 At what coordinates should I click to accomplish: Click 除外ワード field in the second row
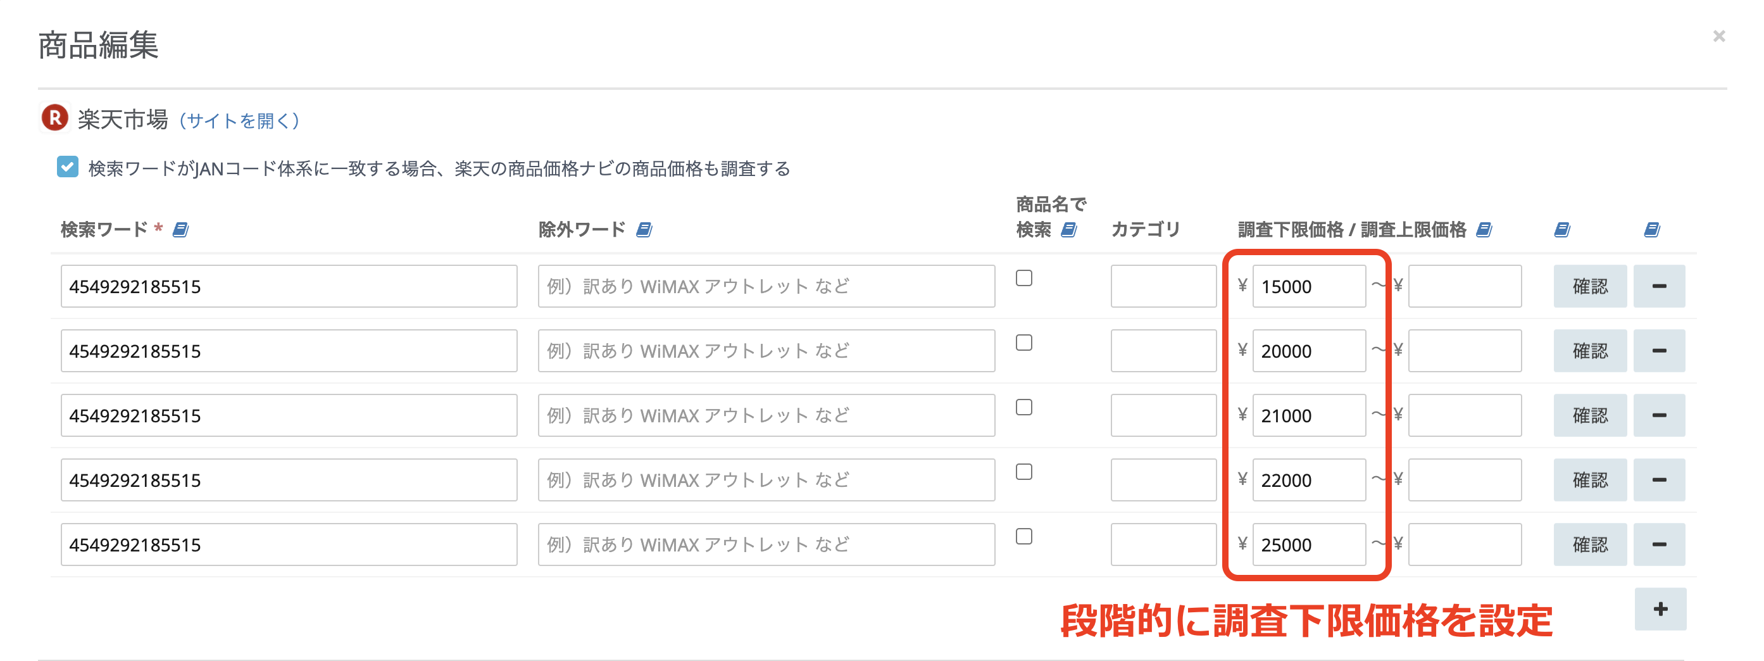tap(766, 351)
